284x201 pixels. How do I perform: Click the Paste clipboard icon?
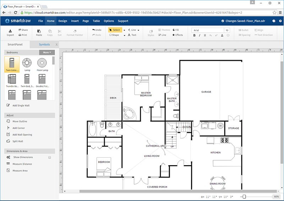[x=39, y=31]
